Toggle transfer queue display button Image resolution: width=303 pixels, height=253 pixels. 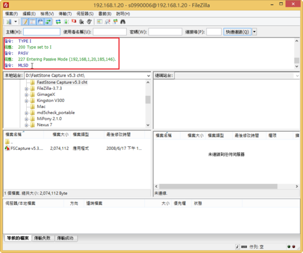tap(48, 22)
